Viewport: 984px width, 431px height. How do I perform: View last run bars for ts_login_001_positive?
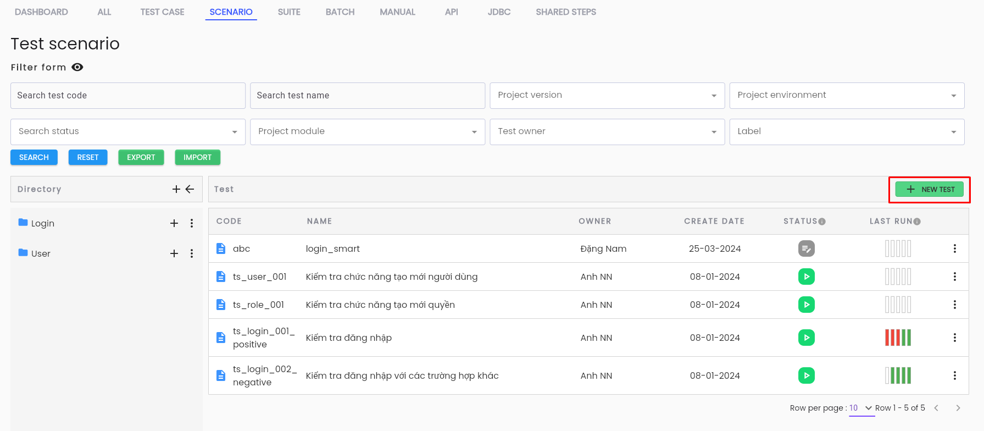898,338
